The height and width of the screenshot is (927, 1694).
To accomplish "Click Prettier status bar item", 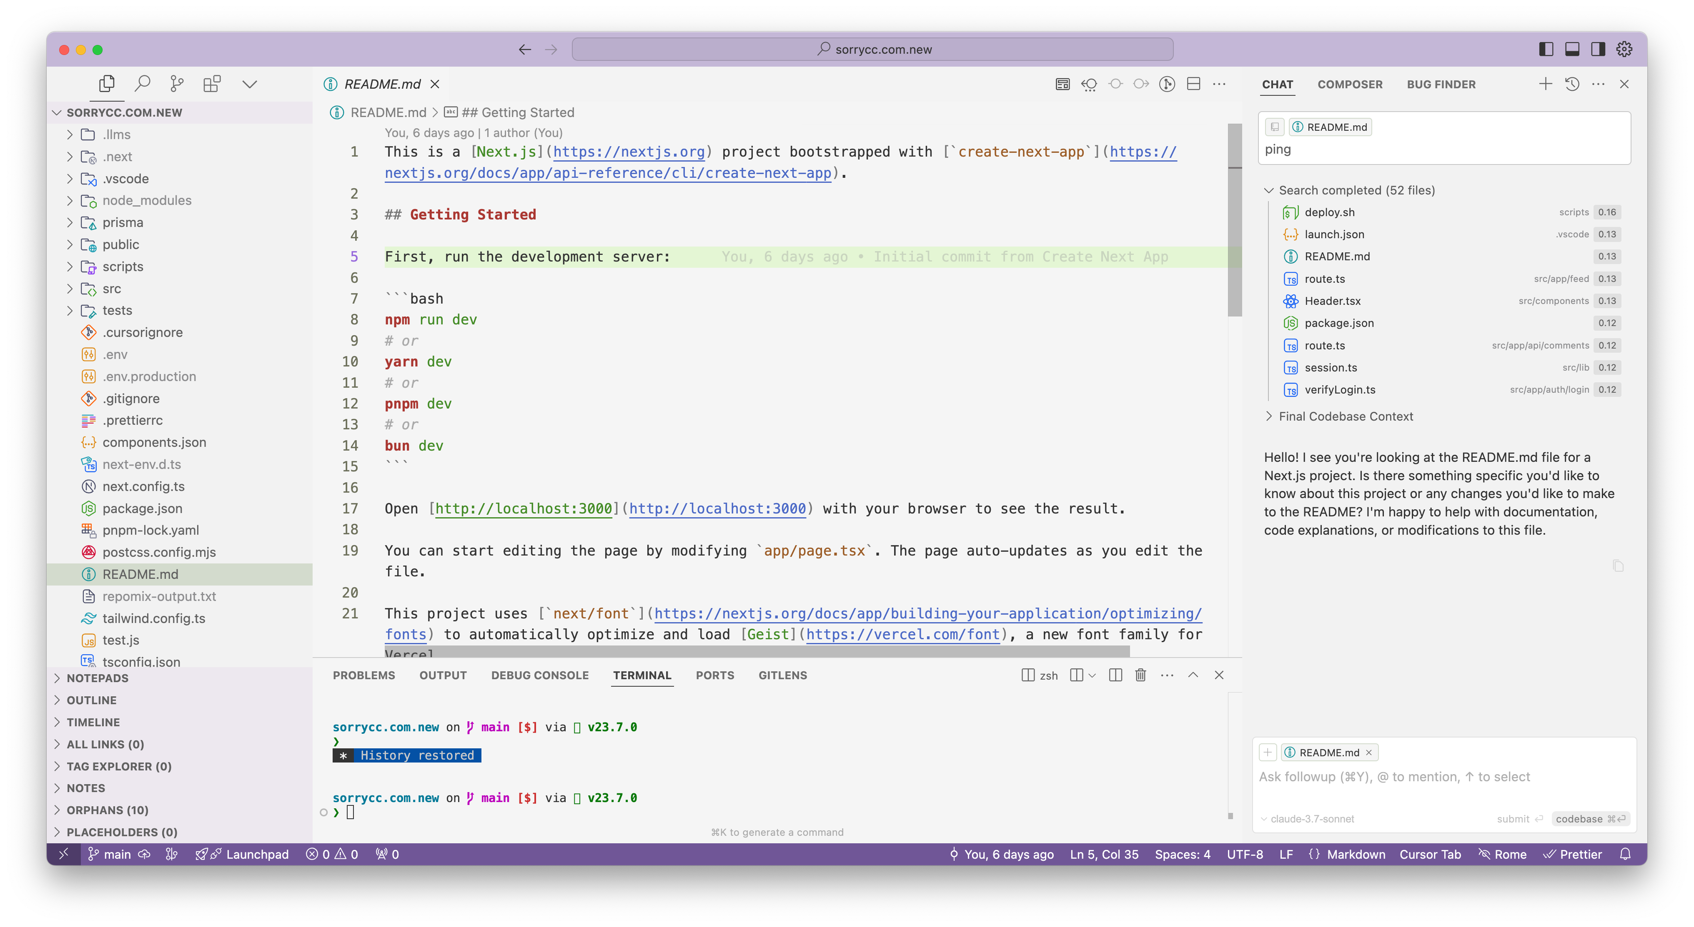I will tap(1573, 854).
